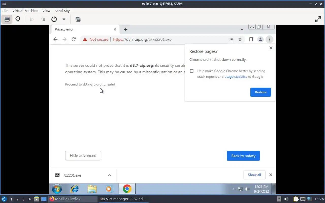Open host panel network tray icon

click(303, 199)
